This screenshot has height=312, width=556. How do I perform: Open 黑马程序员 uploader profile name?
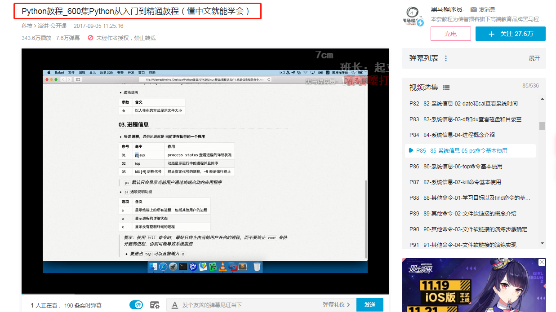click(448, 9)
